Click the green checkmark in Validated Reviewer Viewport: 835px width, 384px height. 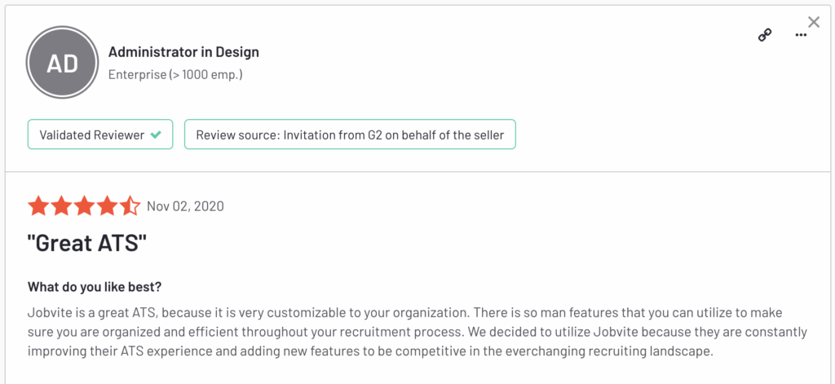tap(156, 135)
